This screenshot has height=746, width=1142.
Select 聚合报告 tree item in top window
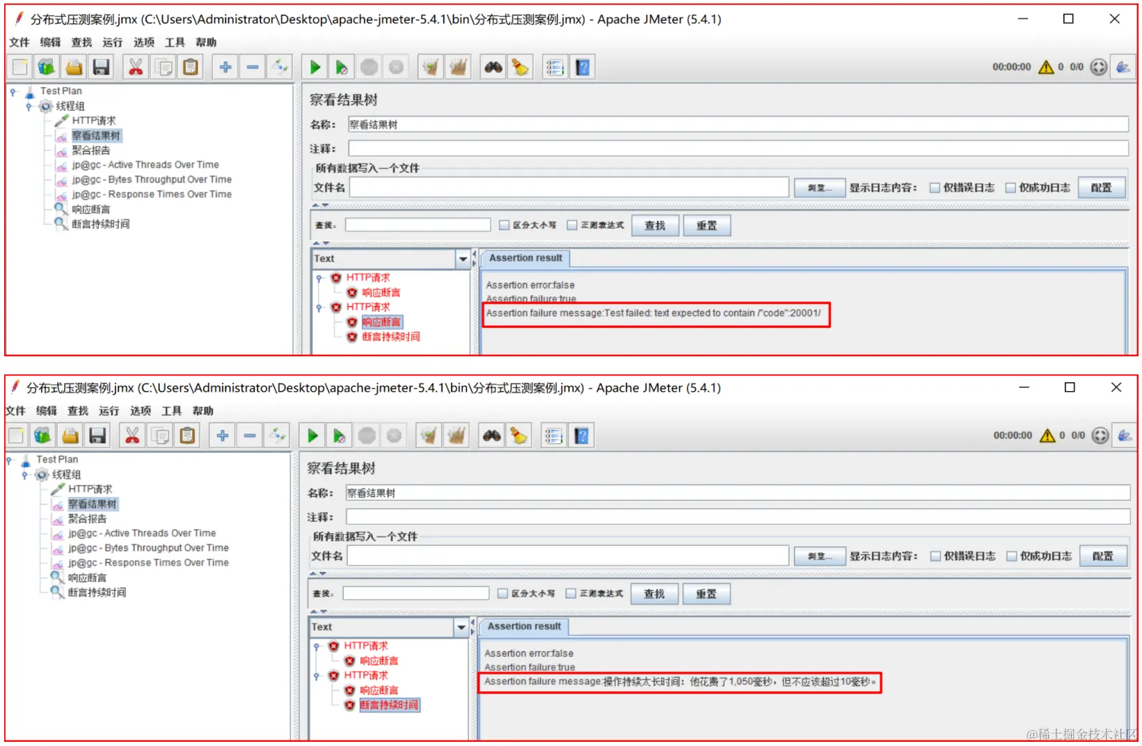pos(91,150)
